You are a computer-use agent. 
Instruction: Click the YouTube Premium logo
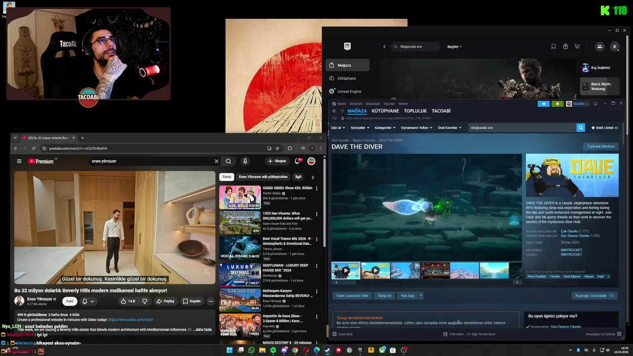pos(41,161)
